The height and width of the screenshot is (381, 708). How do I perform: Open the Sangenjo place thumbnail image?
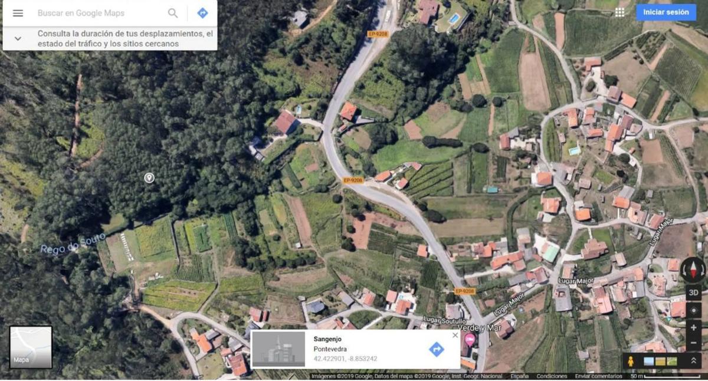278,349
